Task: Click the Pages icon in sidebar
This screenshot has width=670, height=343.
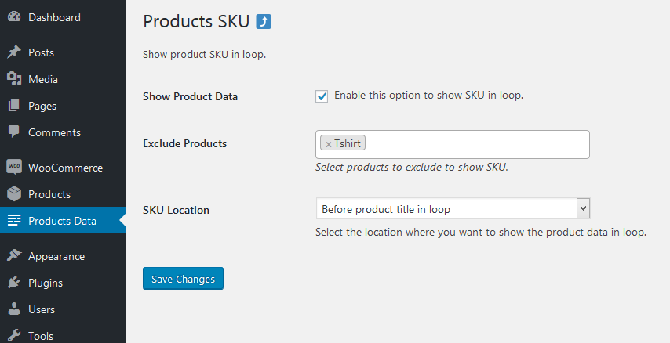Action: tap(14, 106)
